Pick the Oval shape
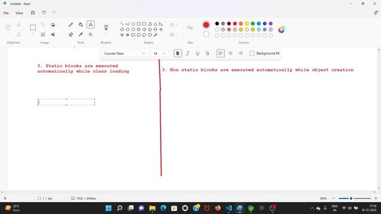381x214 pixels. click(x=133, y=24)
